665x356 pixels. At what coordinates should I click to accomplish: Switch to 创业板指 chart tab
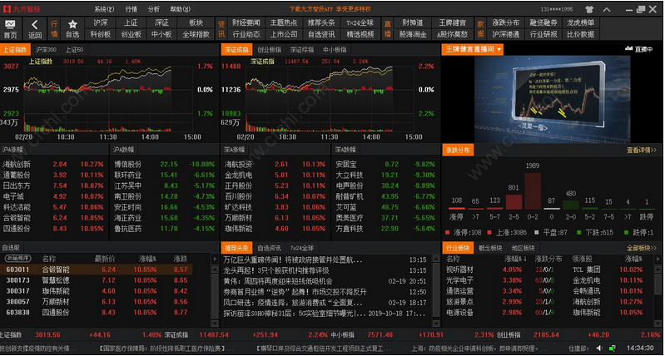pyautogui.click(x=269, y=50)
